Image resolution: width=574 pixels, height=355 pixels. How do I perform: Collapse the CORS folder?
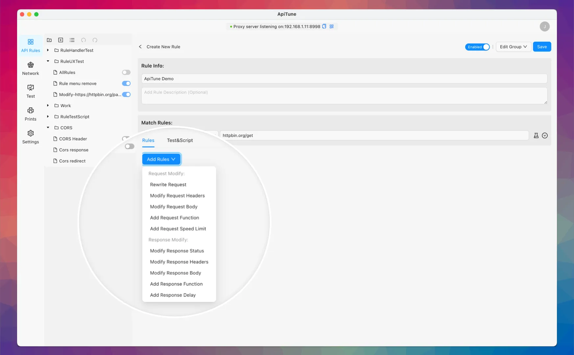[x=48, y=128]
